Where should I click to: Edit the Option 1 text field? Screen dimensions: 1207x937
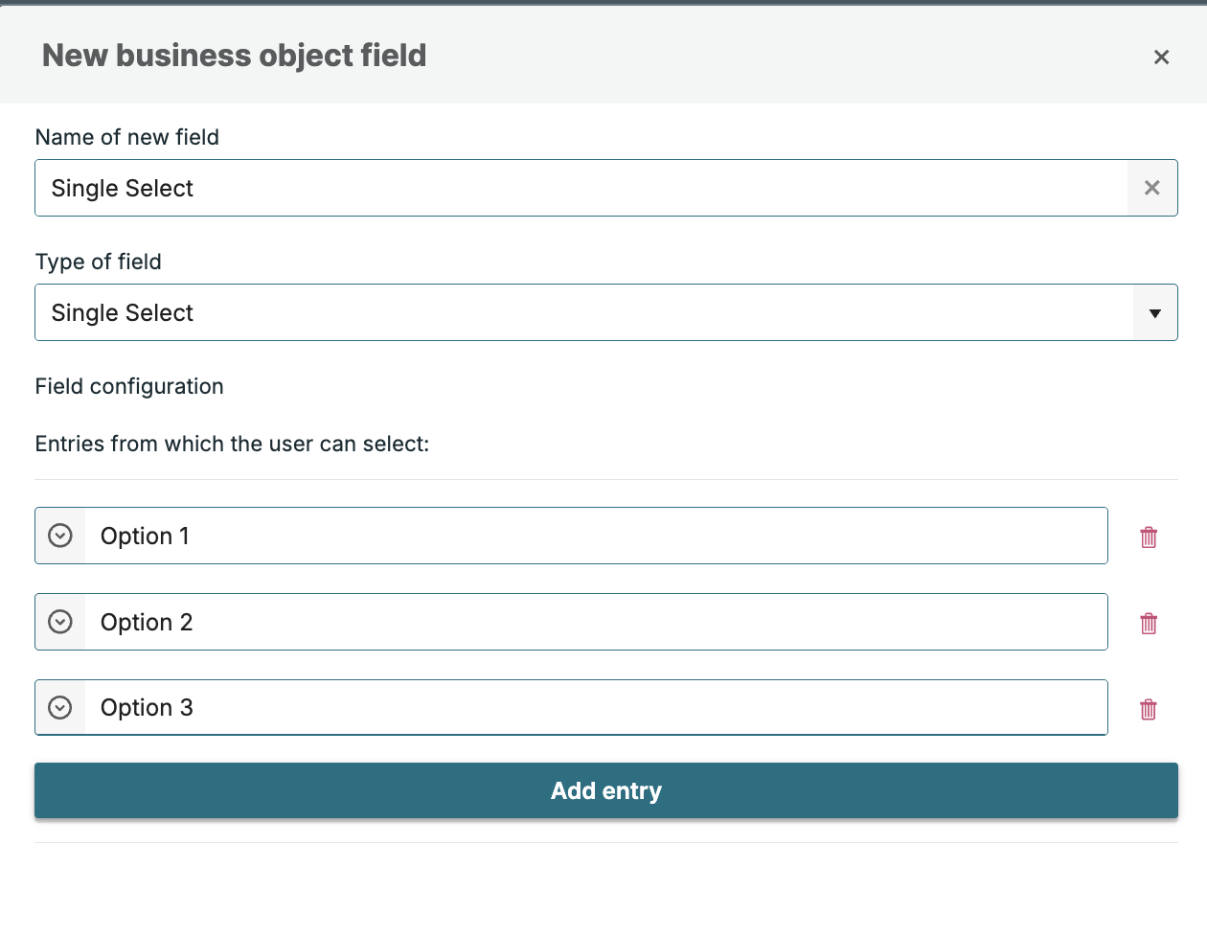(596, 536)
